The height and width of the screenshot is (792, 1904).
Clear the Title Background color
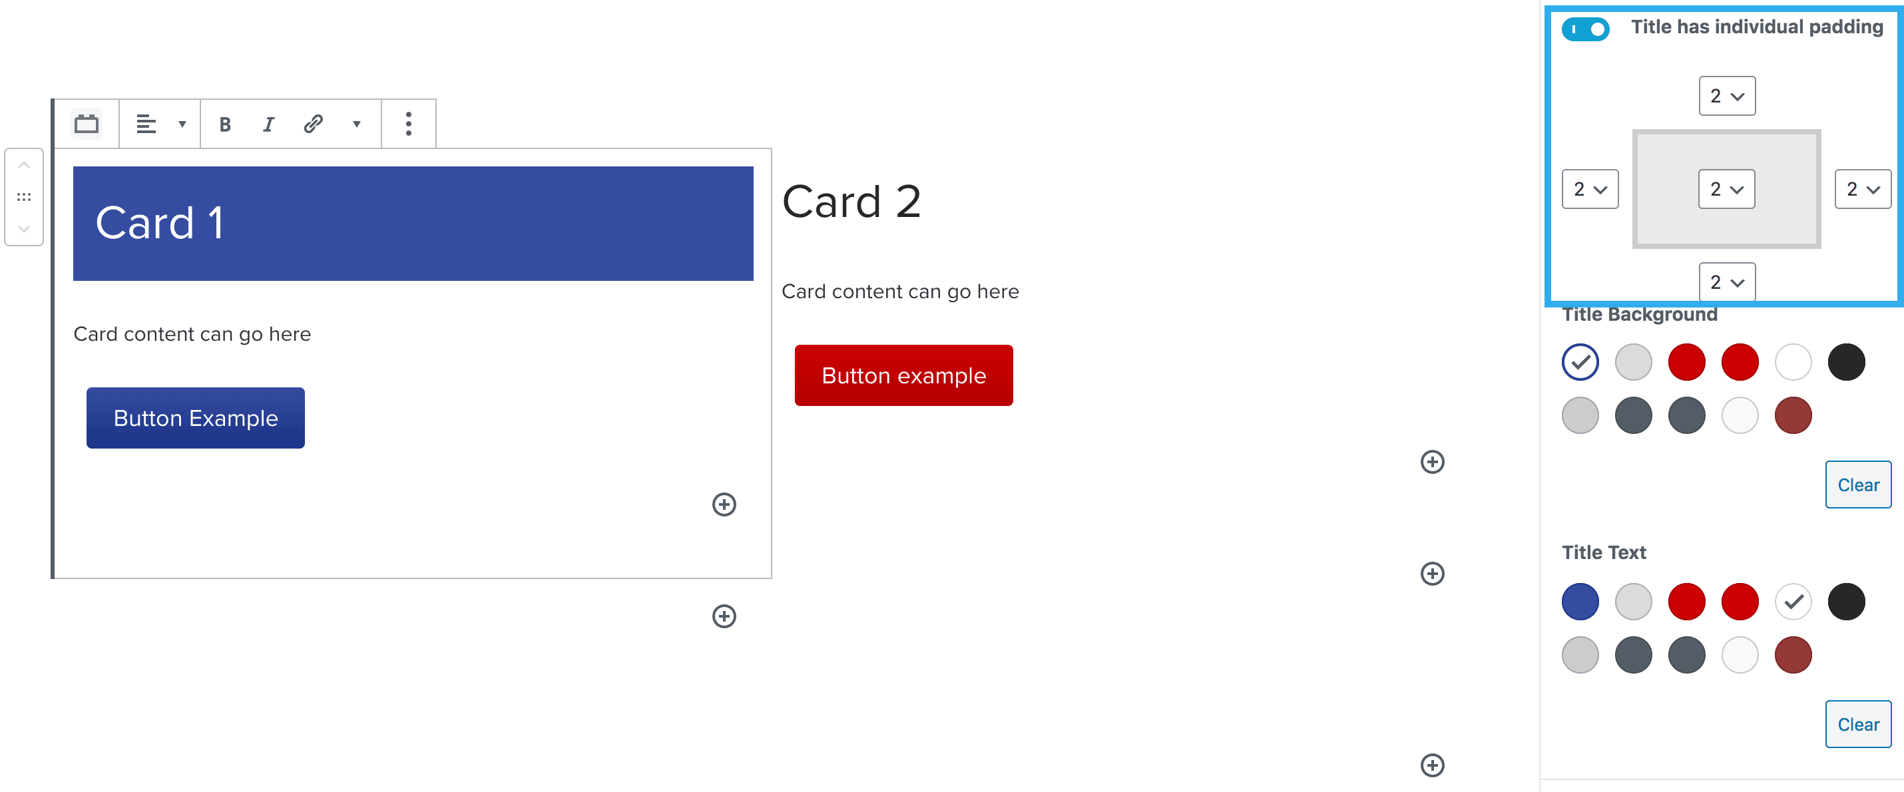pyautogui.click(x=1857, y=485)
